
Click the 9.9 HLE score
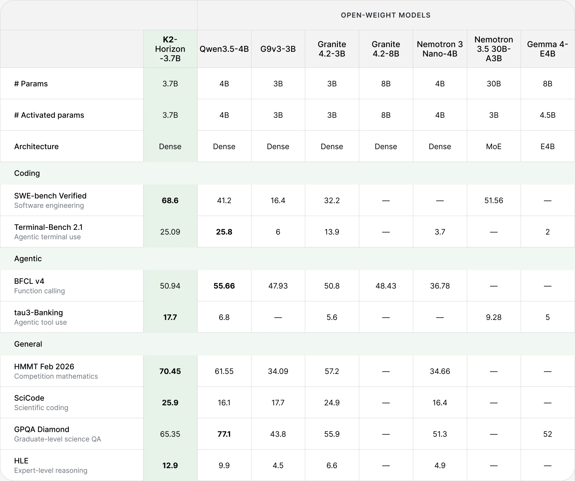(224, 466)
